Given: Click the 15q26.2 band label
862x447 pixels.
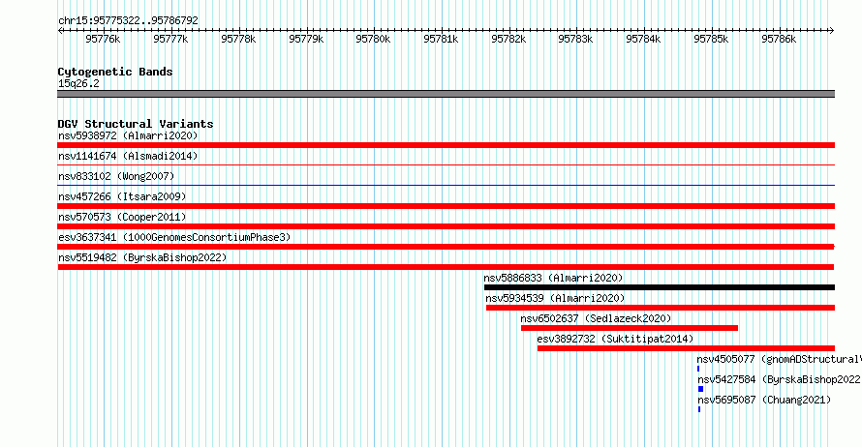Looking at the screenshot, I should pos(78,83).
